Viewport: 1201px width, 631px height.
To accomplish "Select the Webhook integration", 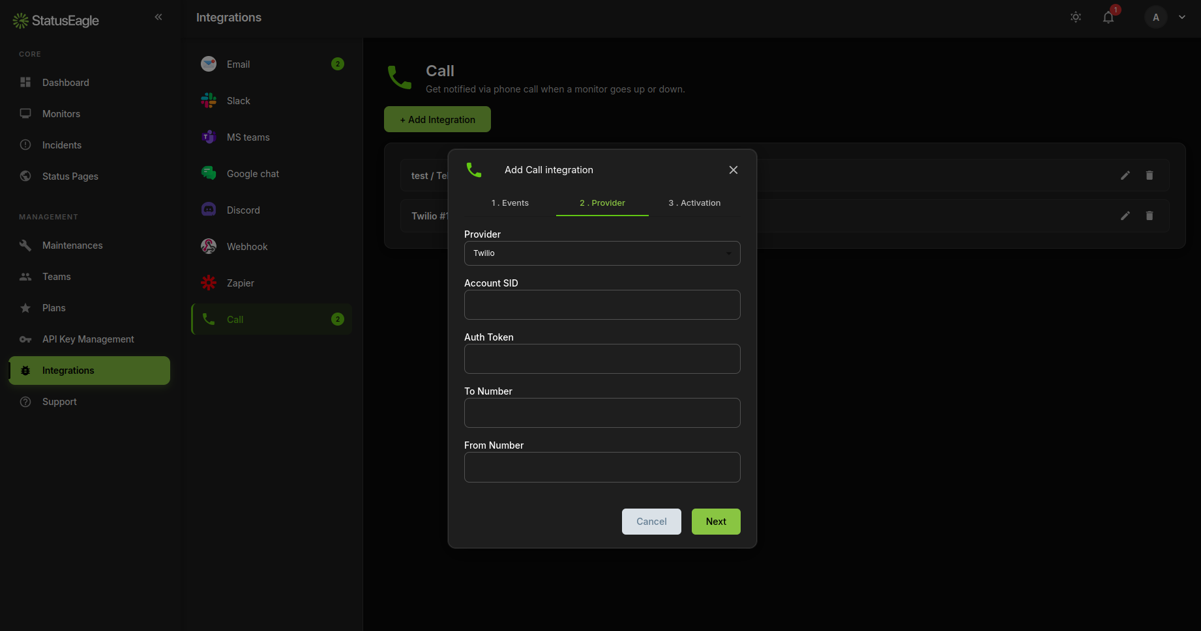I will (272, 246).
